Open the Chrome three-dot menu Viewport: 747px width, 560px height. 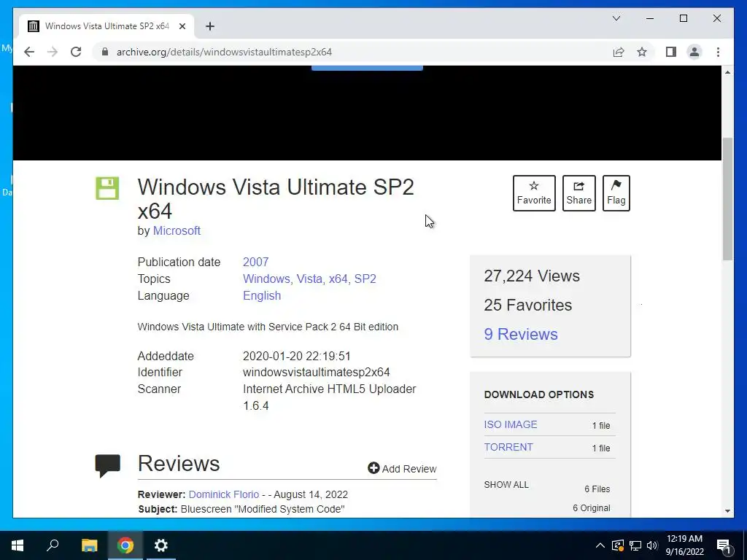click(718, 52)
